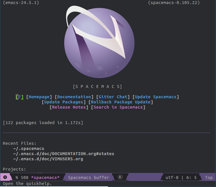The height and width of the screenshot is (187, 216).
Task: Click the 122 packages loaded text
Action: click(x=43, y=123)
